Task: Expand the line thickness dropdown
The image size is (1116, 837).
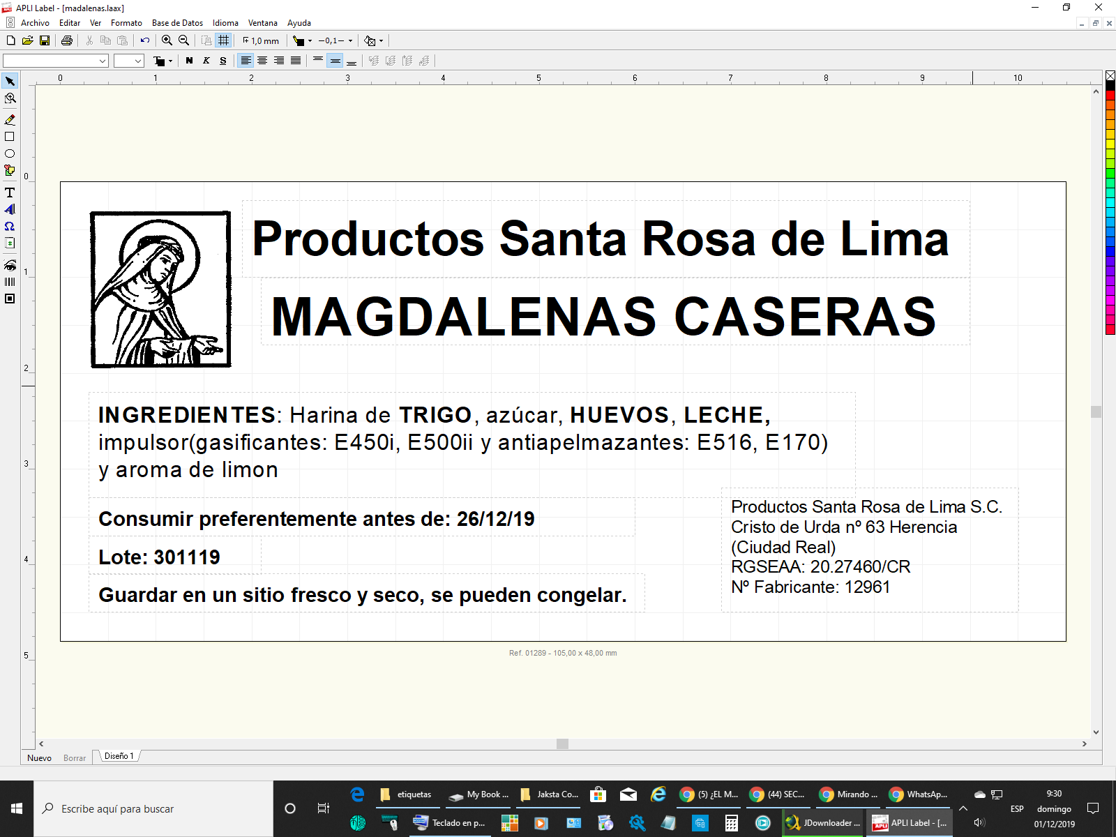Action: (350, 40)
